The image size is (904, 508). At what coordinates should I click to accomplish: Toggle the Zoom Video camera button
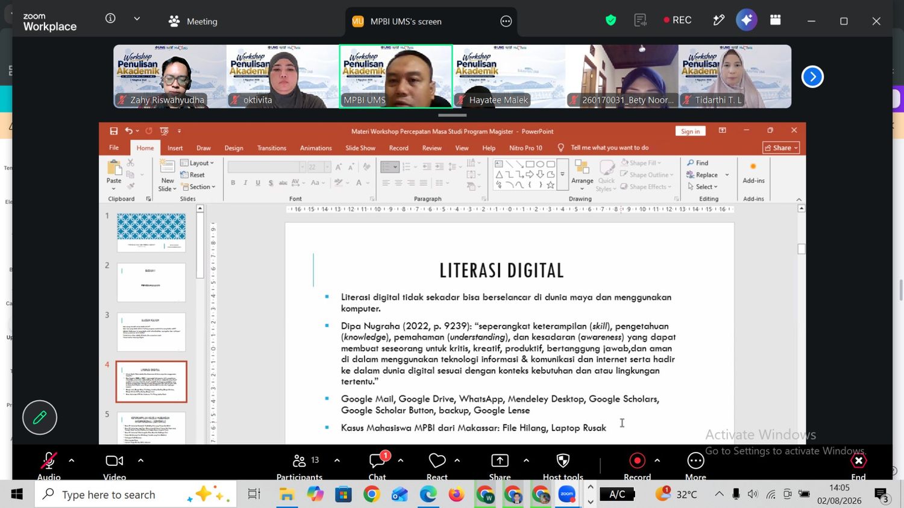115,467
